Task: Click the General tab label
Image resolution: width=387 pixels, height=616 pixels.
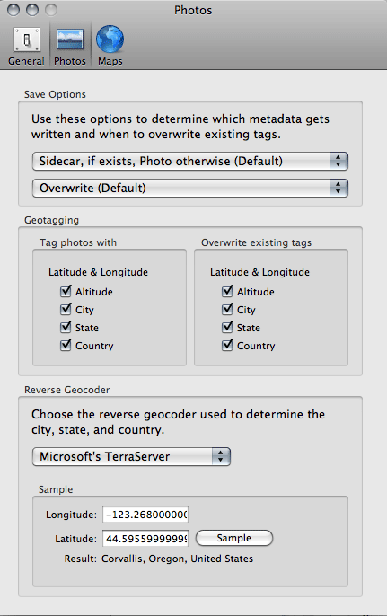Action: (x=26, y=61)
